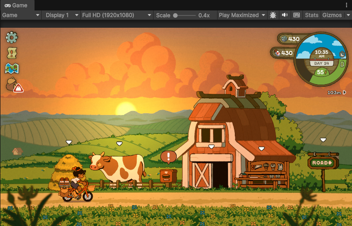
Task: Click the Stats button
Action: point(312,15)
